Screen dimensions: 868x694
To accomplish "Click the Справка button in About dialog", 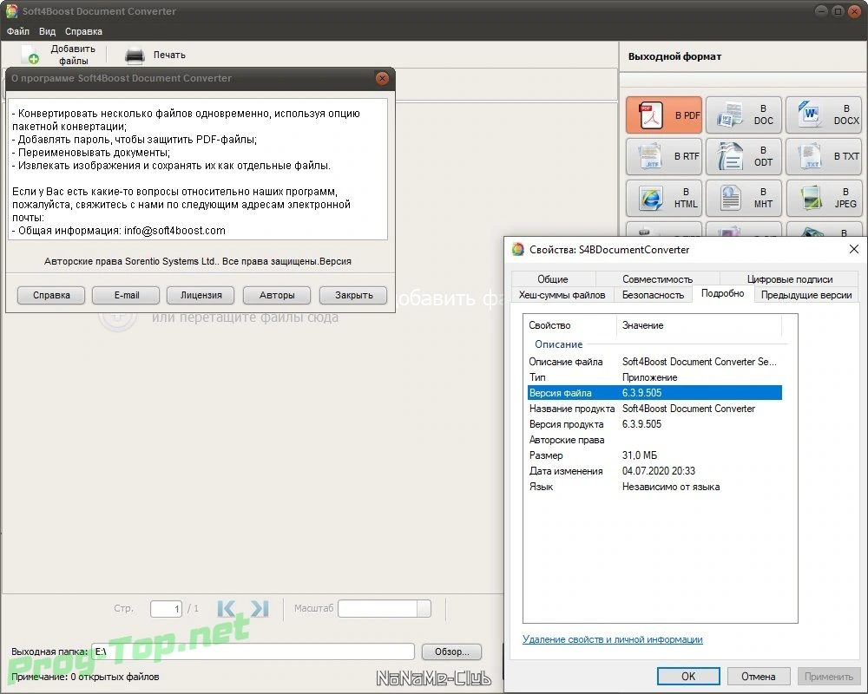I will tap(51, 296).
